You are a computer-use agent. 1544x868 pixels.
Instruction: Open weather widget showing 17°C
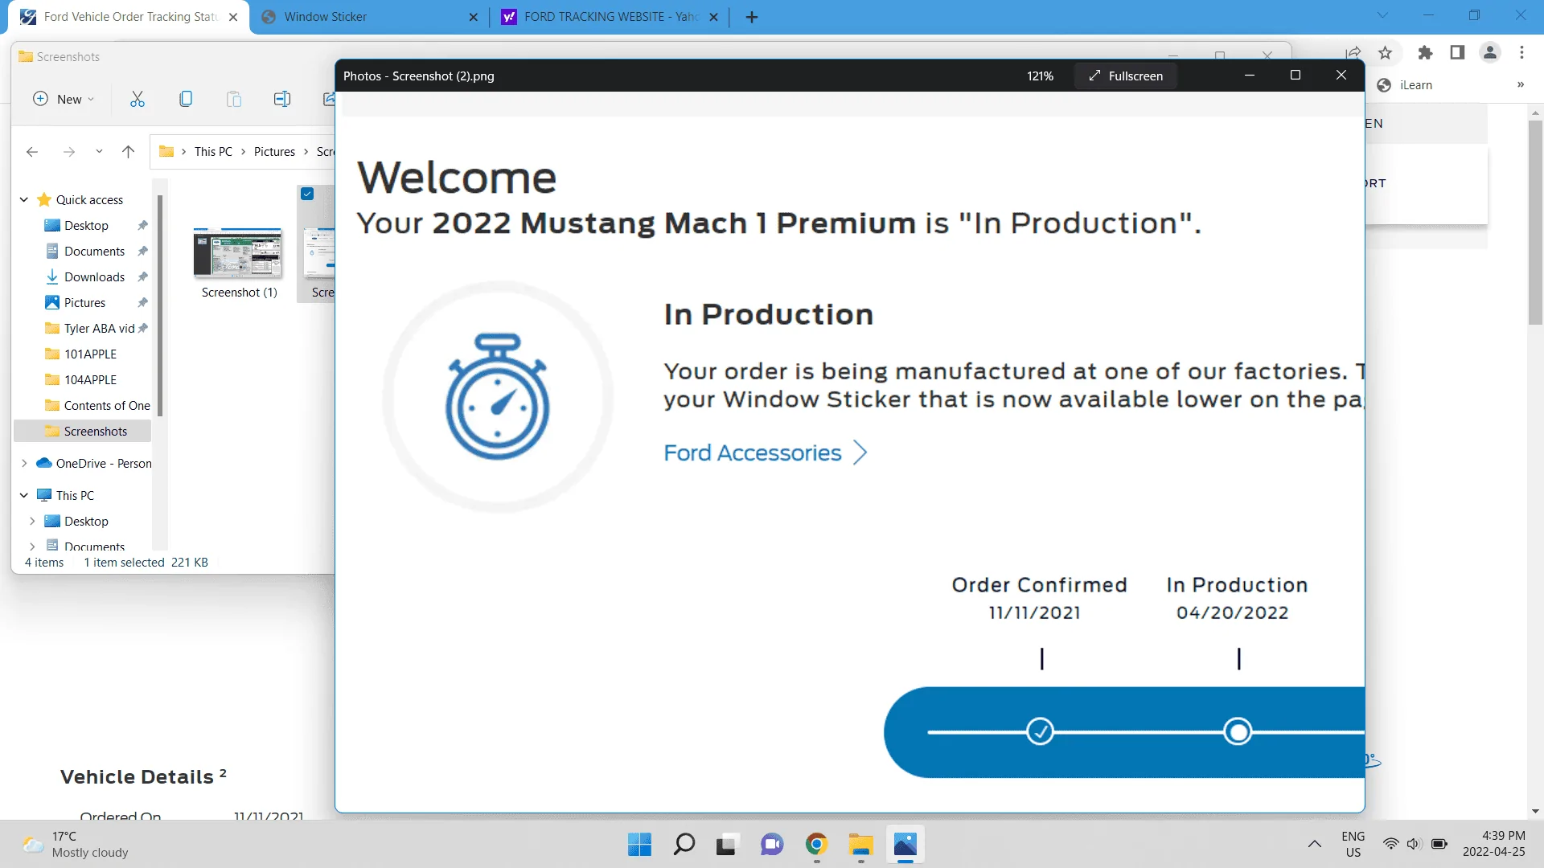76,844
